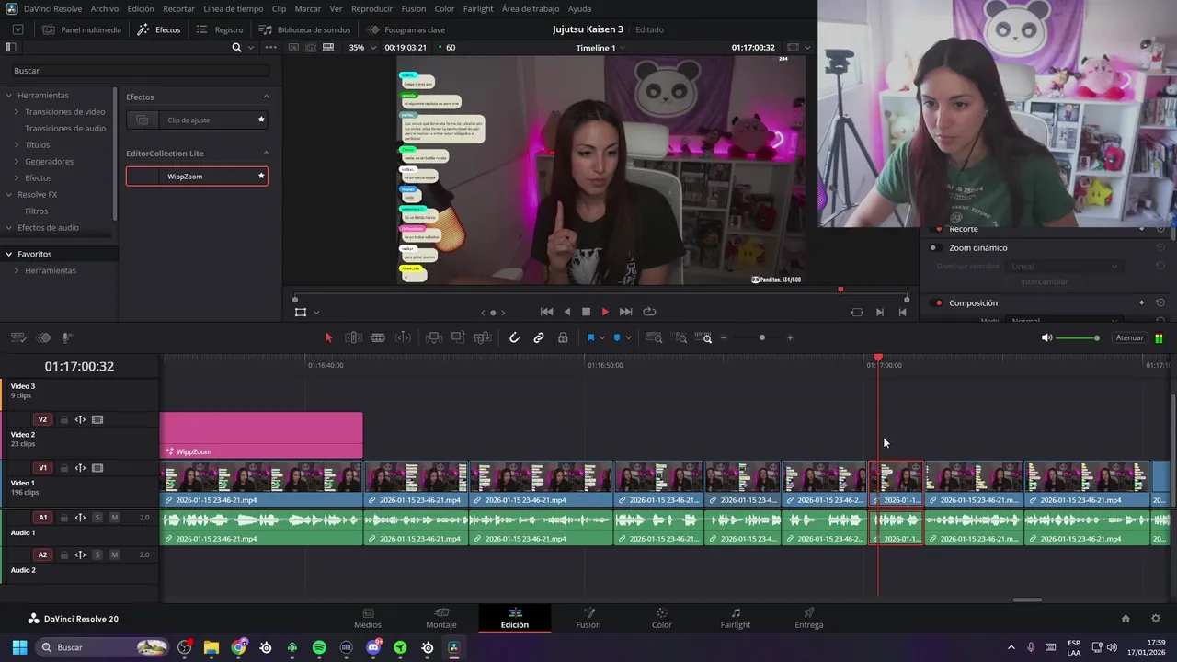Mute the Audio 1 track
This screenshot has width=1177, height=662.
click(115, 518)
